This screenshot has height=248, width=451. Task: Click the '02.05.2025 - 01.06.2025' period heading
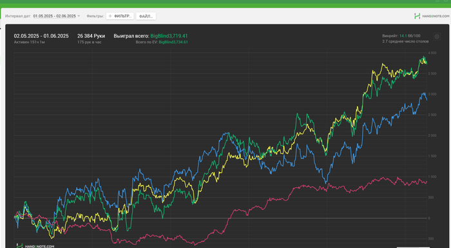tap(41, 36)
